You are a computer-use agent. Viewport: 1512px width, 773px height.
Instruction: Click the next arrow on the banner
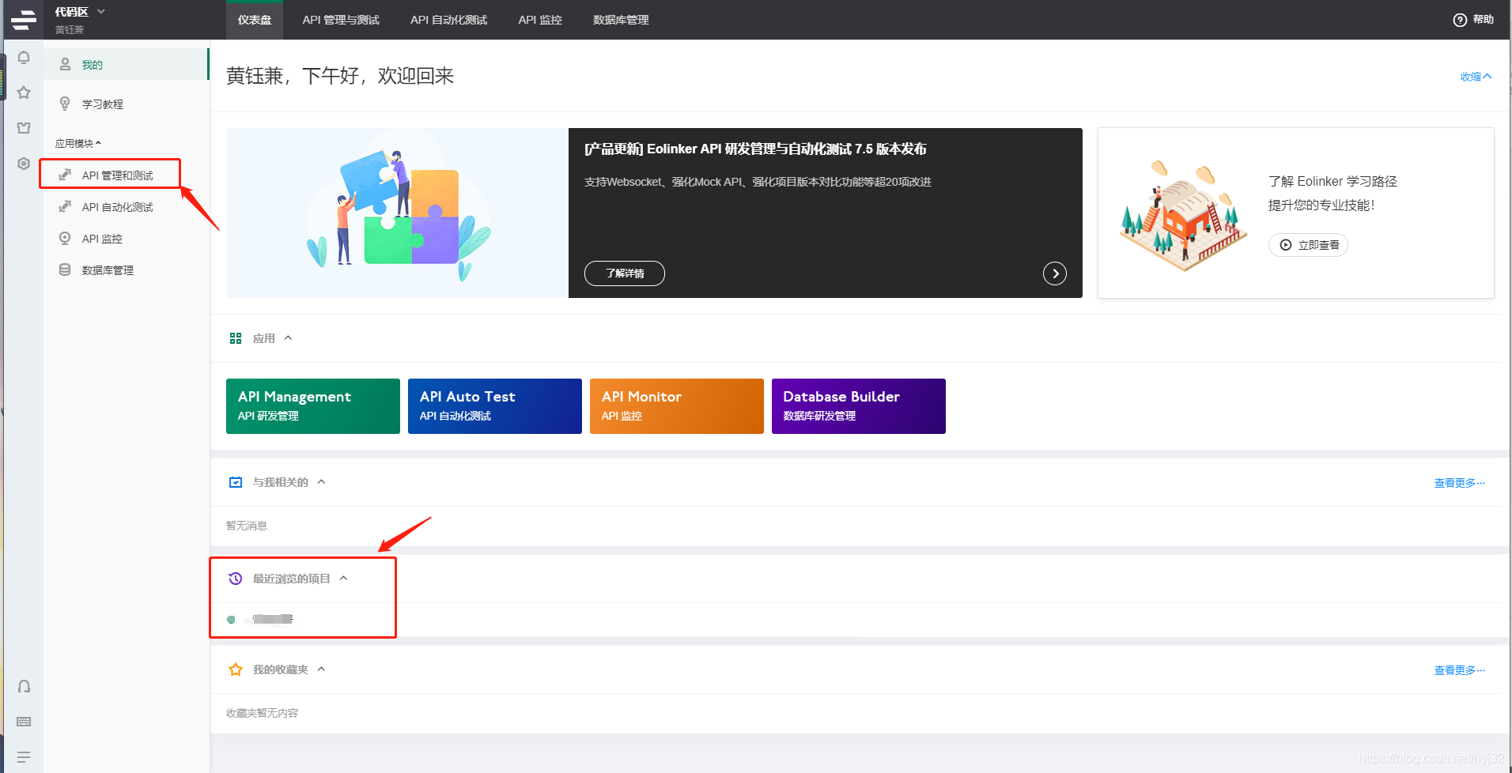coord(1055,273)
